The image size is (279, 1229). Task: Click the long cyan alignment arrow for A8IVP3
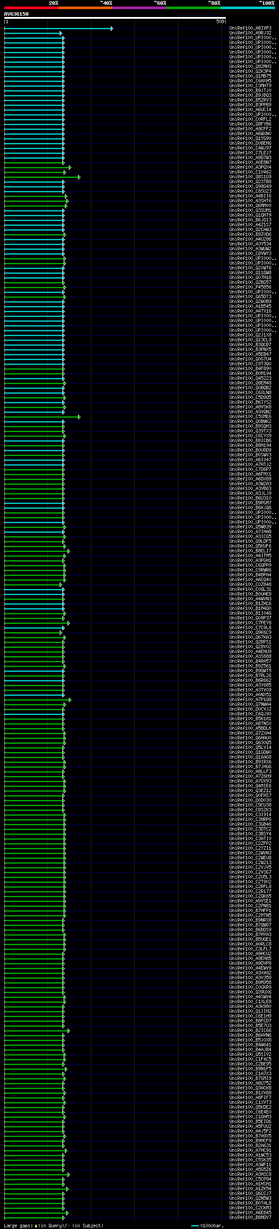(x=59, y=29)
